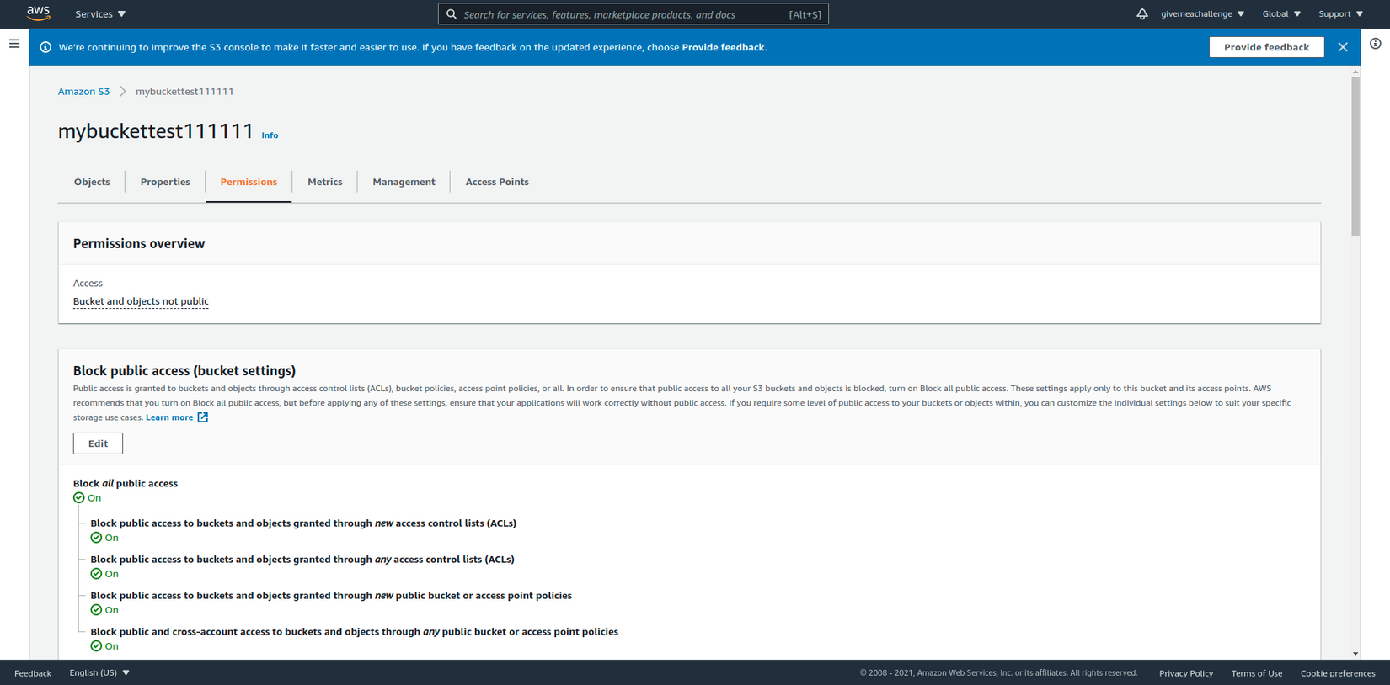This screenshot has width=1390, height=685.
Task: Click the Provide feedback button
Action: (x=1266, y=47)
